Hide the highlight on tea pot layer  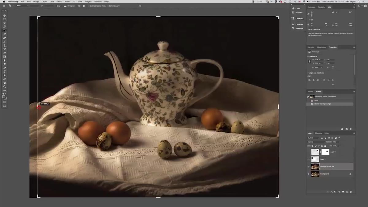(x=309, y=167)
